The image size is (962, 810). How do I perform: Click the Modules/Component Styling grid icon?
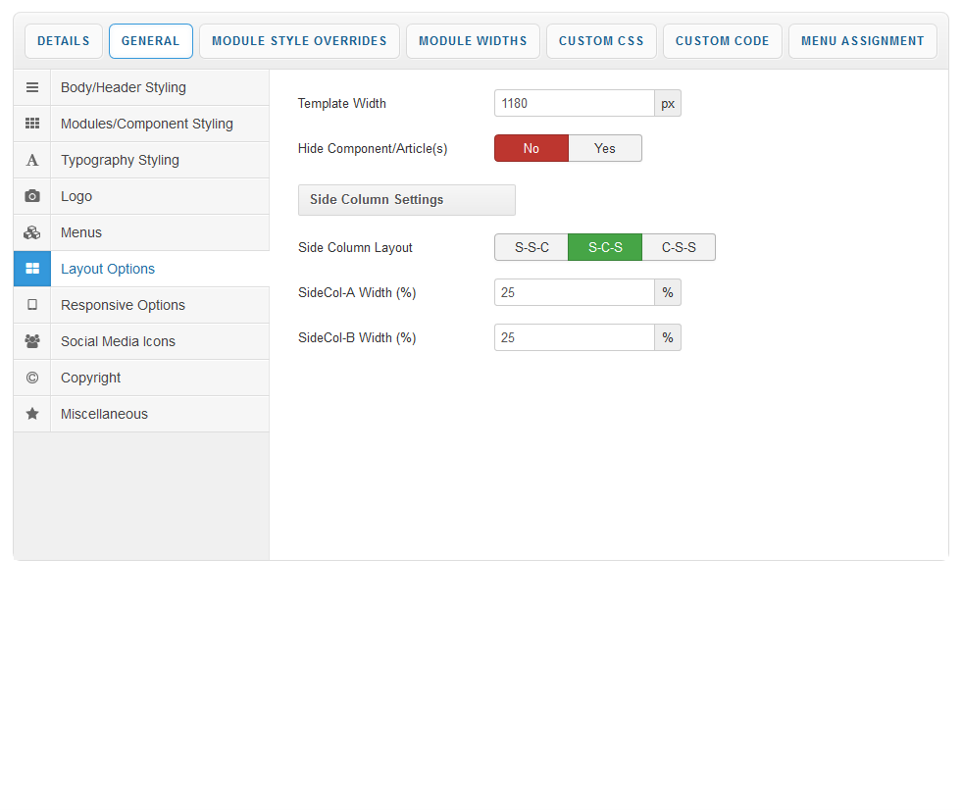32,124
